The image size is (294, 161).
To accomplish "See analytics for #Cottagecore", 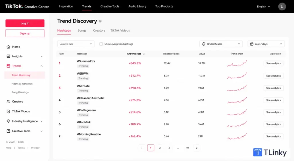I will click(273, 112).
